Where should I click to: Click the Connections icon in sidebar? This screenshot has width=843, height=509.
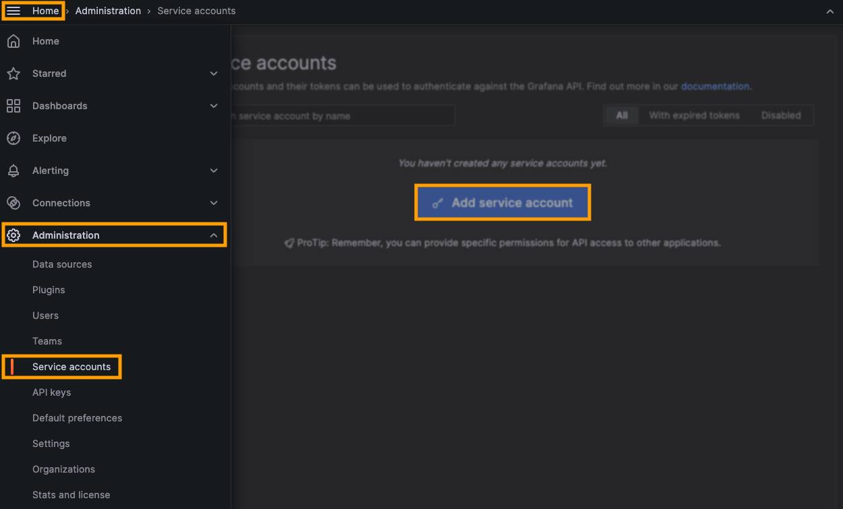coord(13,203)
